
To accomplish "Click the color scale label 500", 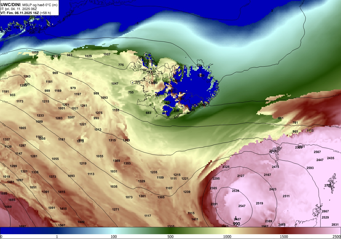I will click(170, 237).
